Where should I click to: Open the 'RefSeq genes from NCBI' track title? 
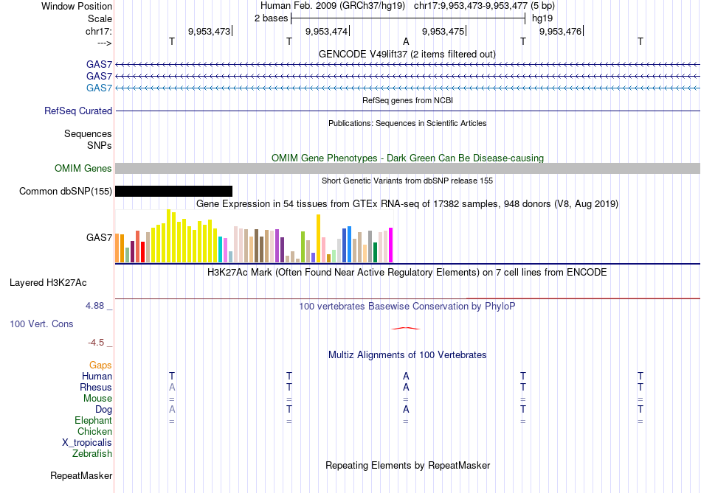(x=407, y=100)
